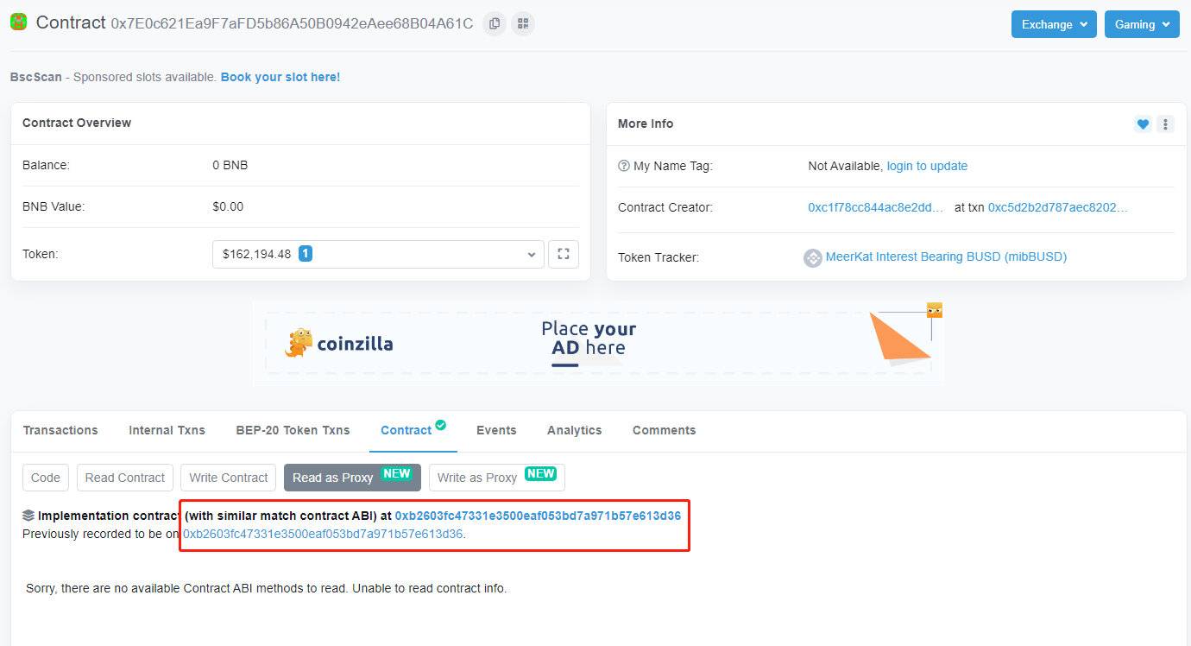Open the Internal Txns tab
This screenshot has height=646, width=1191.
coord(167,430)
